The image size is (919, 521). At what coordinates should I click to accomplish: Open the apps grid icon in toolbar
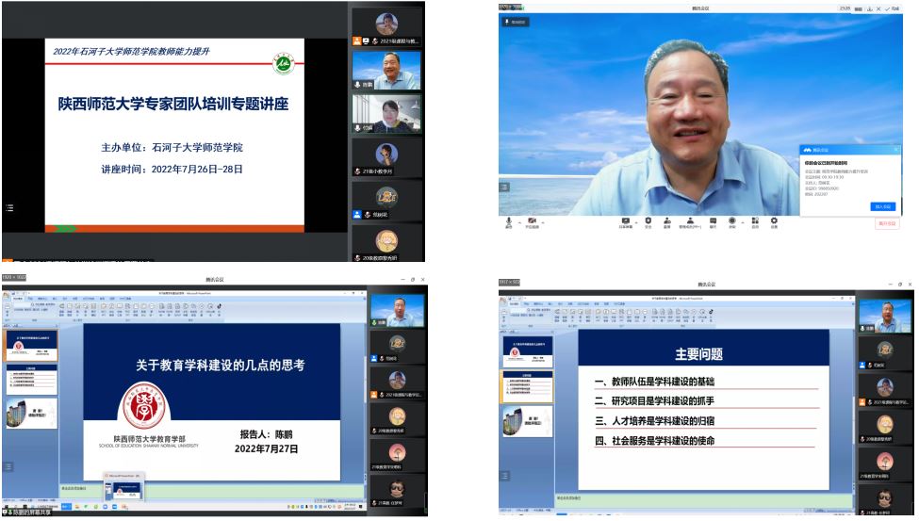(755, 222)
